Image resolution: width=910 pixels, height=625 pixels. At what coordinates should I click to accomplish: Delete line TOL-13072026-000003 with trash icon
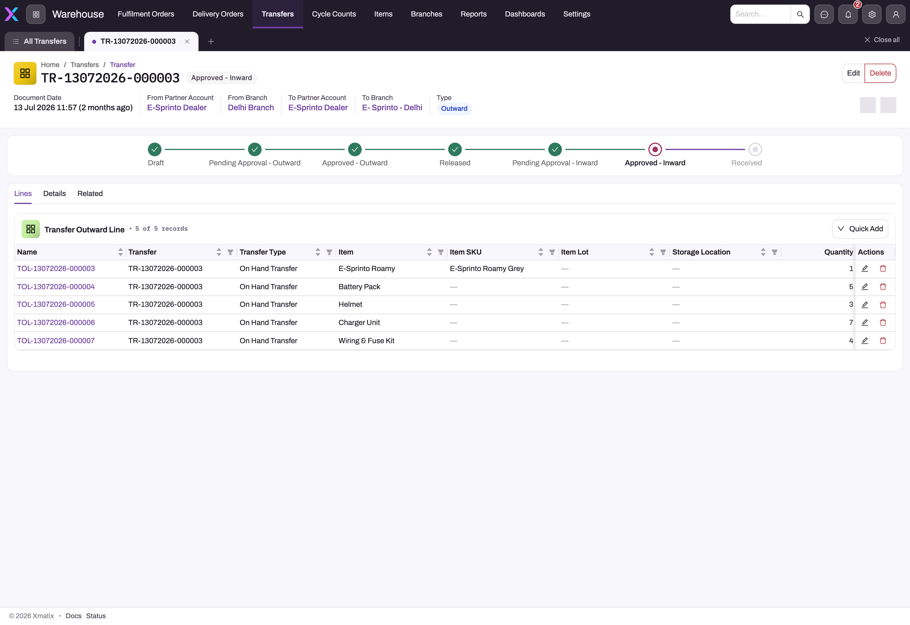tap(883, 269)
